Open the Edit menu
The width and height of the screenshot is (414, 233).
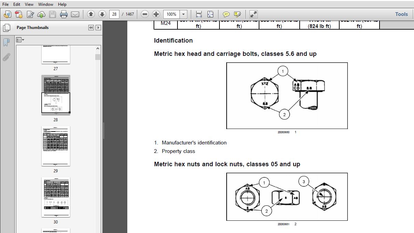tap(17, 4)
